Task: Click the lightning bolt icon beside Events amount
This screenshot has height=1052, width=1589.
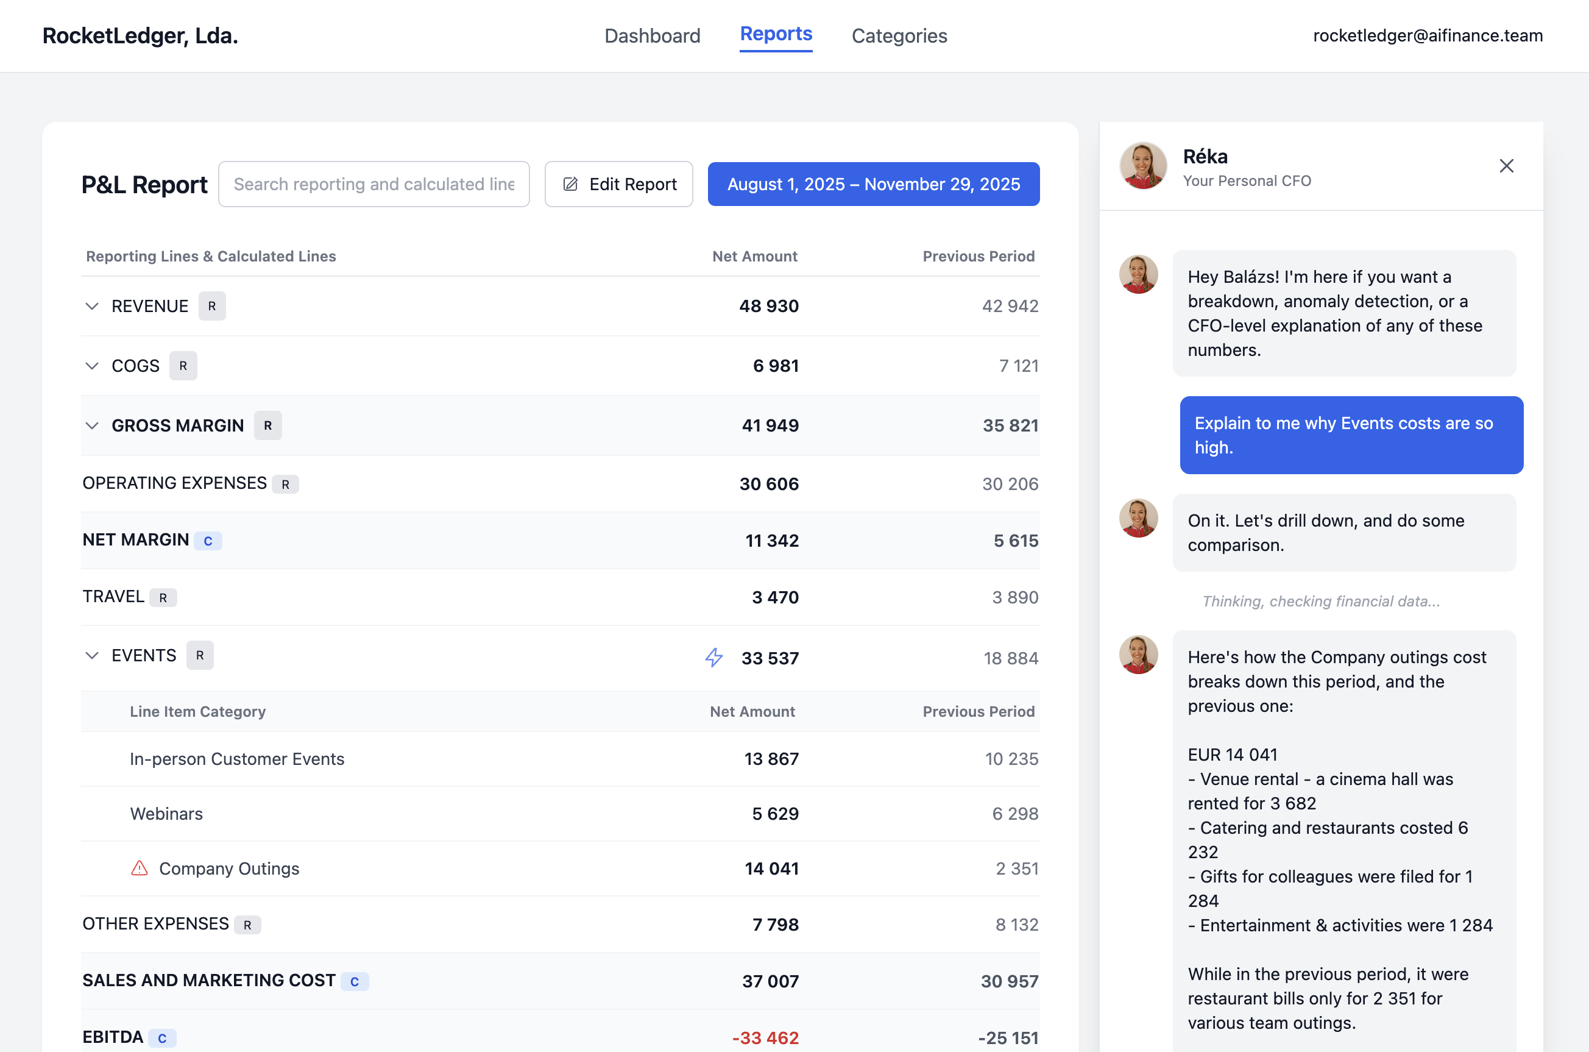Action: (713, 658)
